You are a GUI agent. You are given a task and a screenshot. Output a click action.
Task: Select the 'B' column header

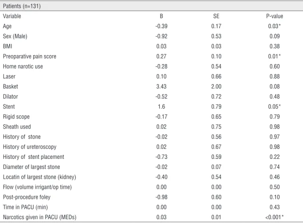click(161, 16)
